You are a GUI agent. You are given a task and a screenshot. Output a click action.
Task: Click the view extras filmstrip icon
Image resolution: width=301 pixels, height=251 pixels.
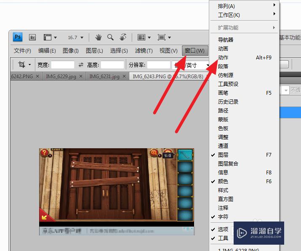(48, 37)
